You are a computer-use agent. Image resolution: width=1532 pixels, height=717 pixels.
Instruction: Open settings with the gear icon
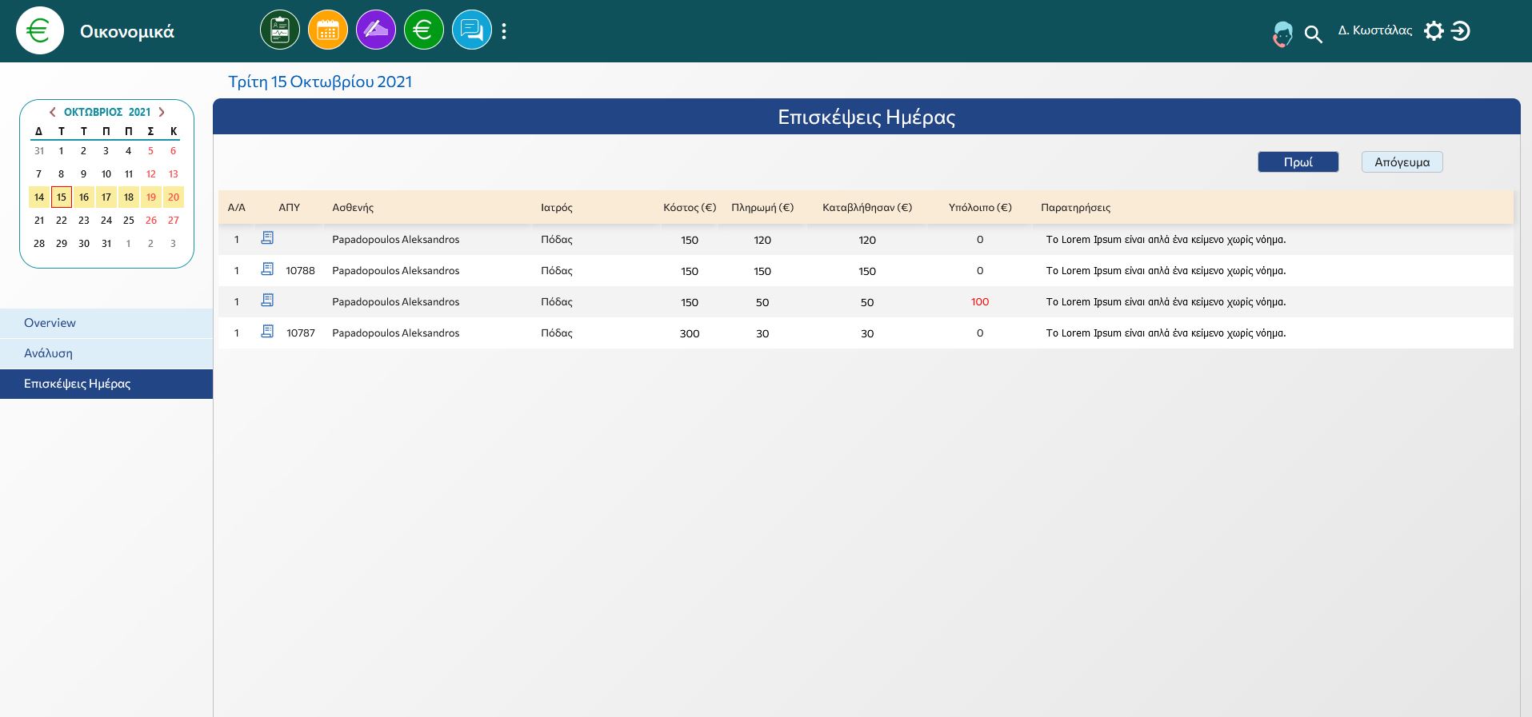coord(1434,31)
